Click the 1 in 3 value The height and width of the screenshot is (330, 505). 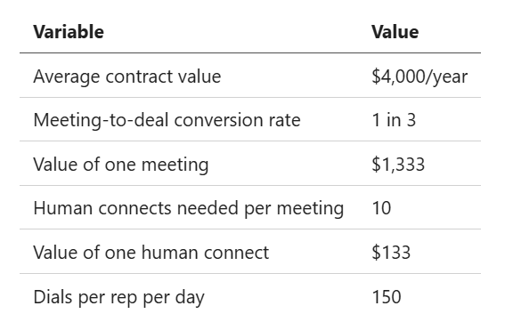click(x=394, y=120)
